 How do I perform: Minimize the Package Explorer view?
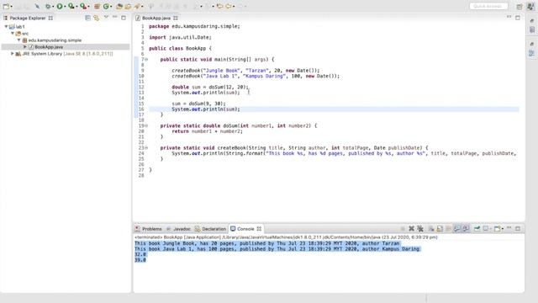[x=115, y=17]
